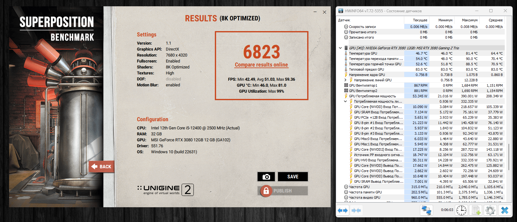Click the PUBLISH button
Screen dimensions: 517x222
coord(283,191)
